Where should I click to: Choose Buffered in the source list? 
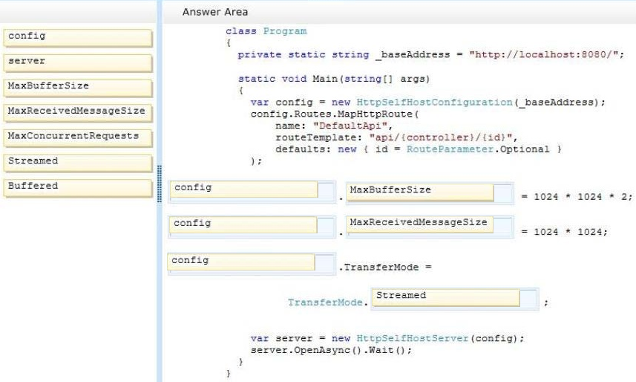click(x=77, y=188)
